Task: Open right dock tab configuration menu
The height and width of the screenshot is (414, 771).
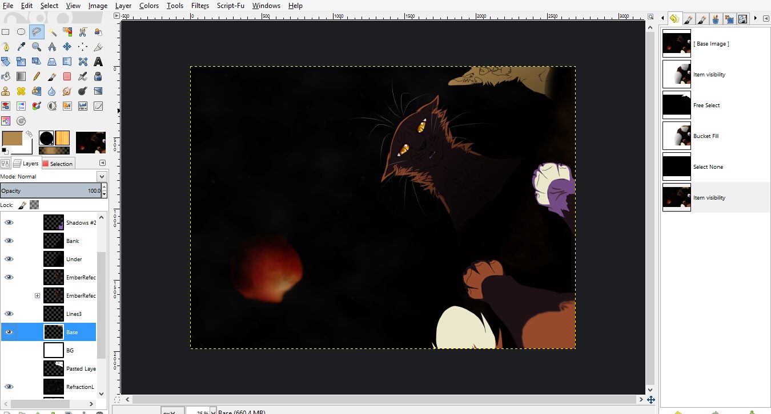Action: point(766,18)
